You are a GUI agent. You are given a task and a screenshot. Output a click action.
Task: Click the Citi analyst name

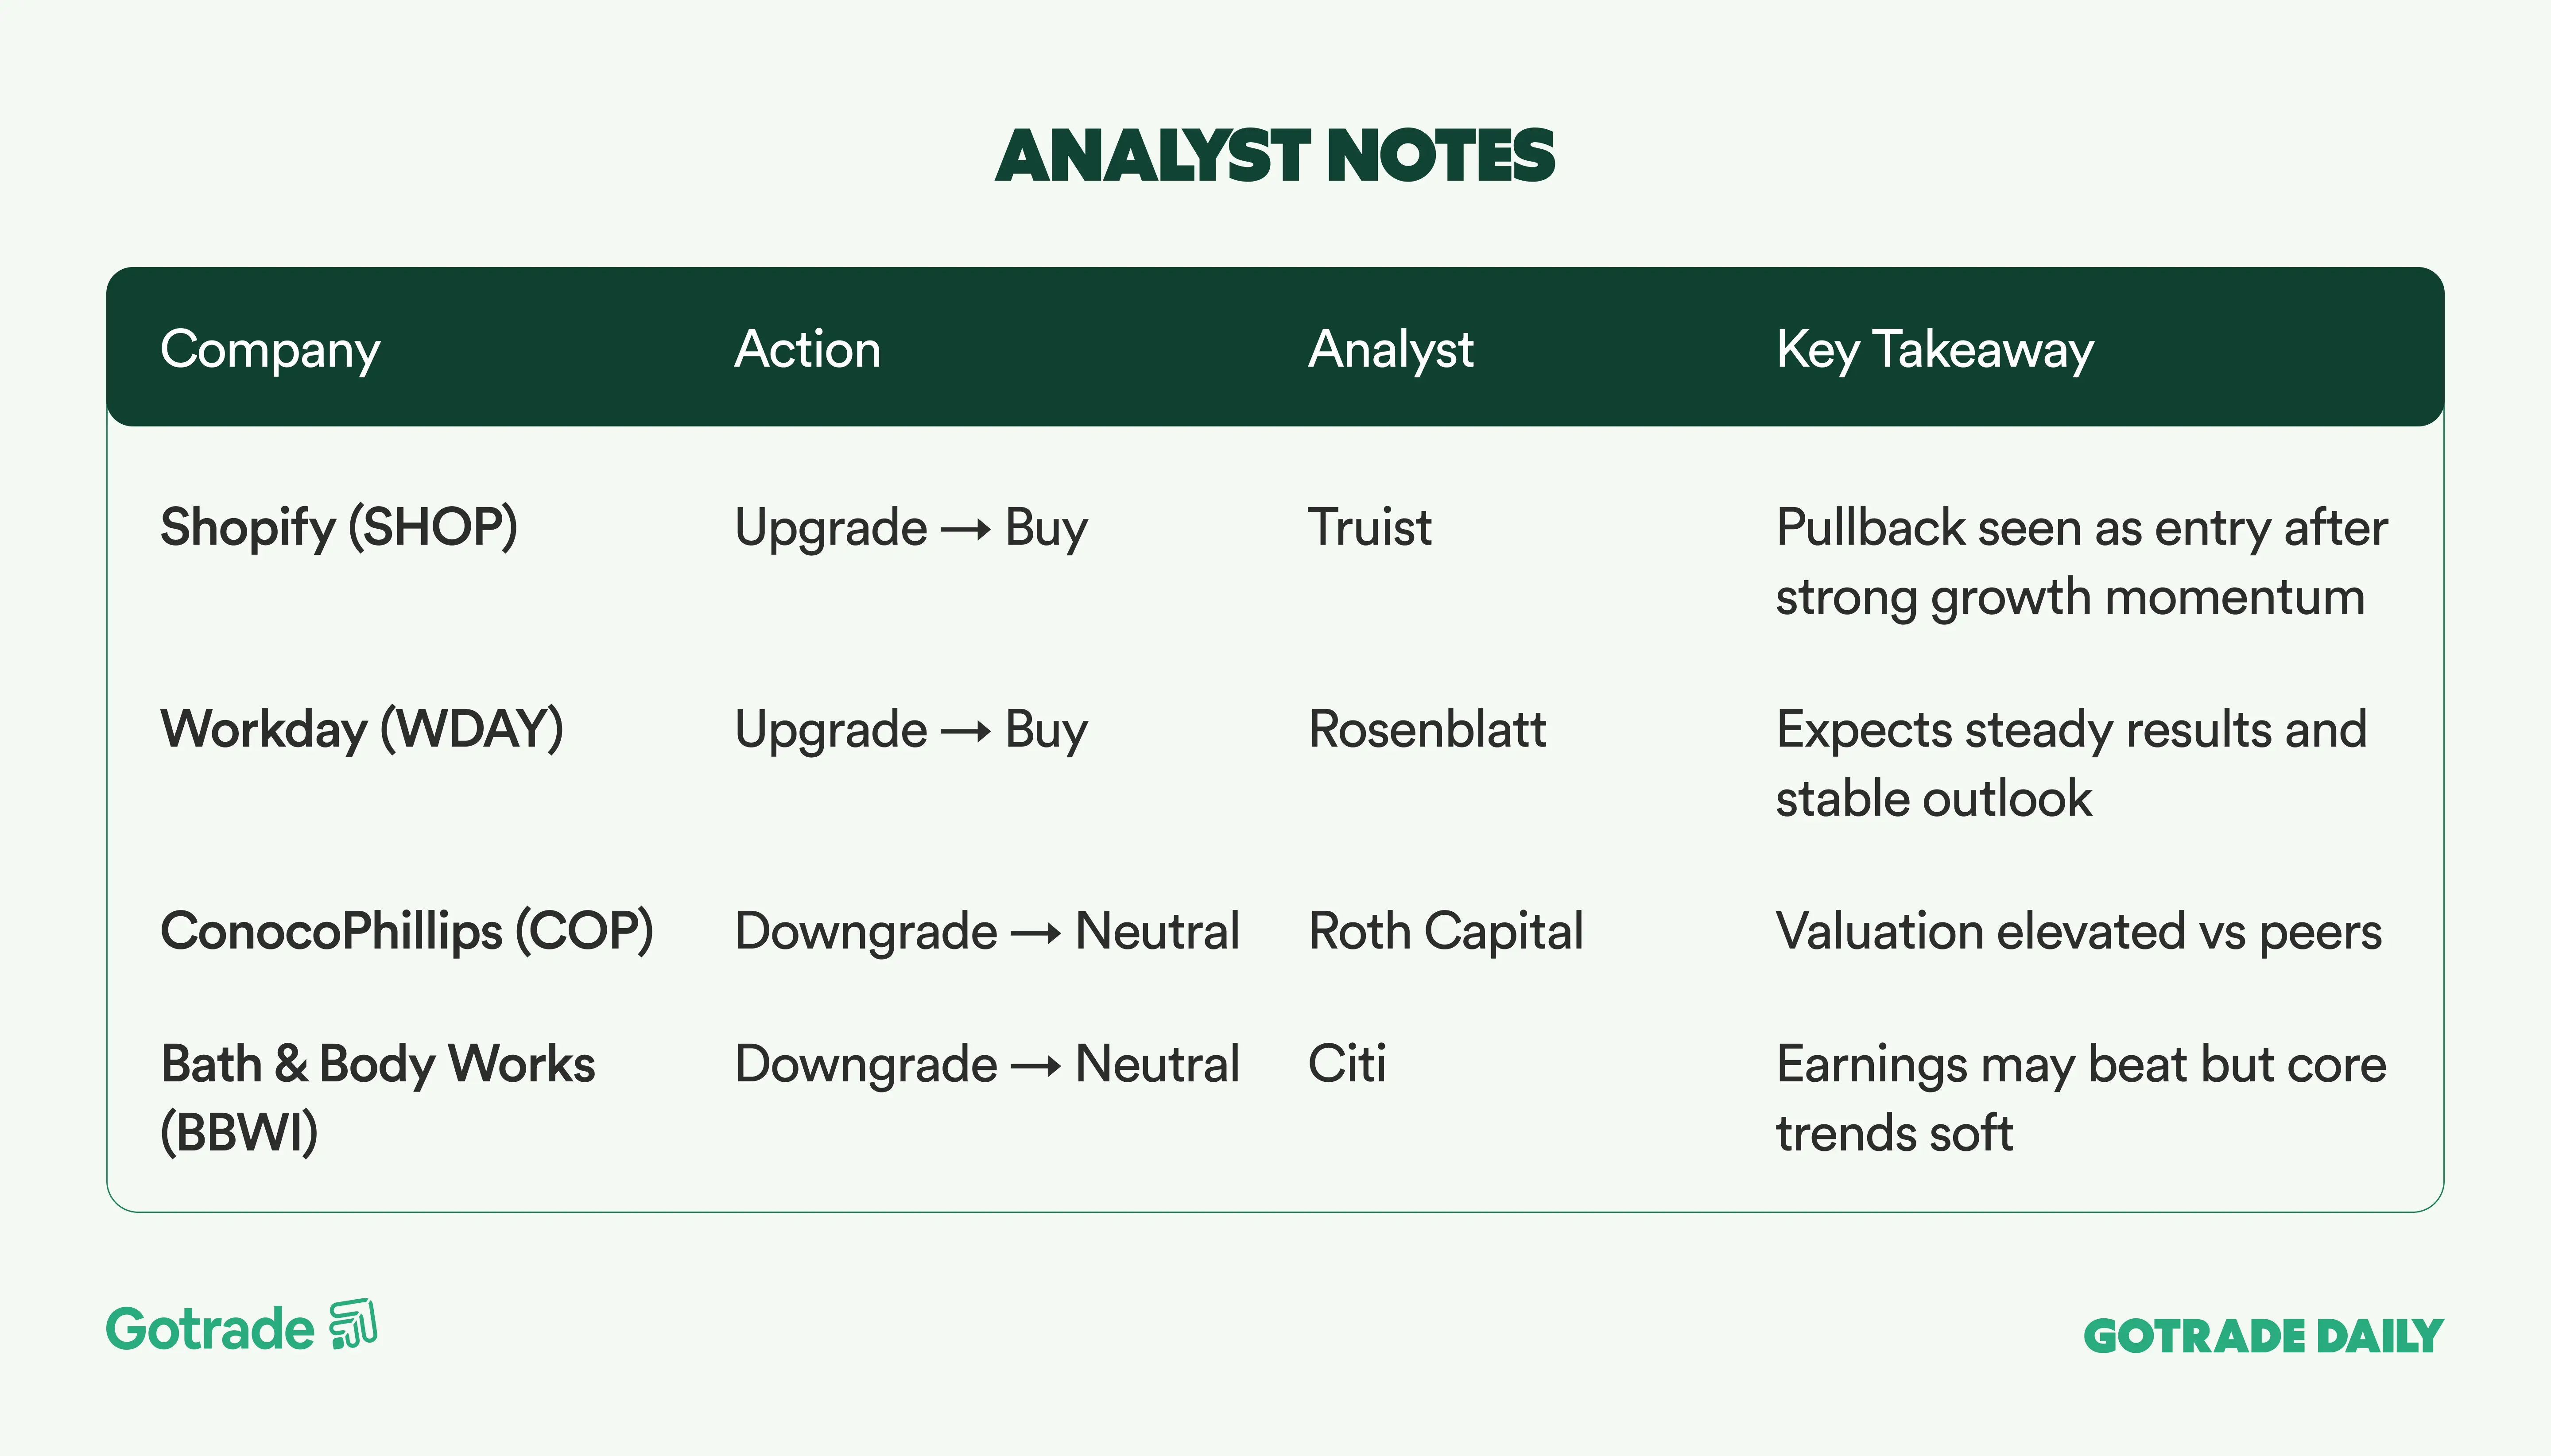1346,1063
